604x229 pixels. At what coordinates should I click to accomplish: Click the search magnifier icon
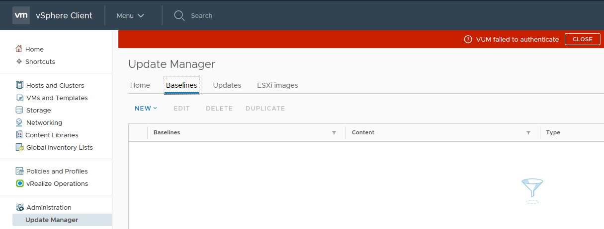point(179,15)
